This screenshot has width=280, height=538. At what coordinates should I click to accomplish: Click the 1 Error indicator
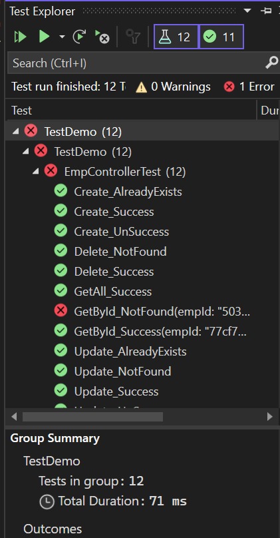pyautogui.click(x=249, y=87)
